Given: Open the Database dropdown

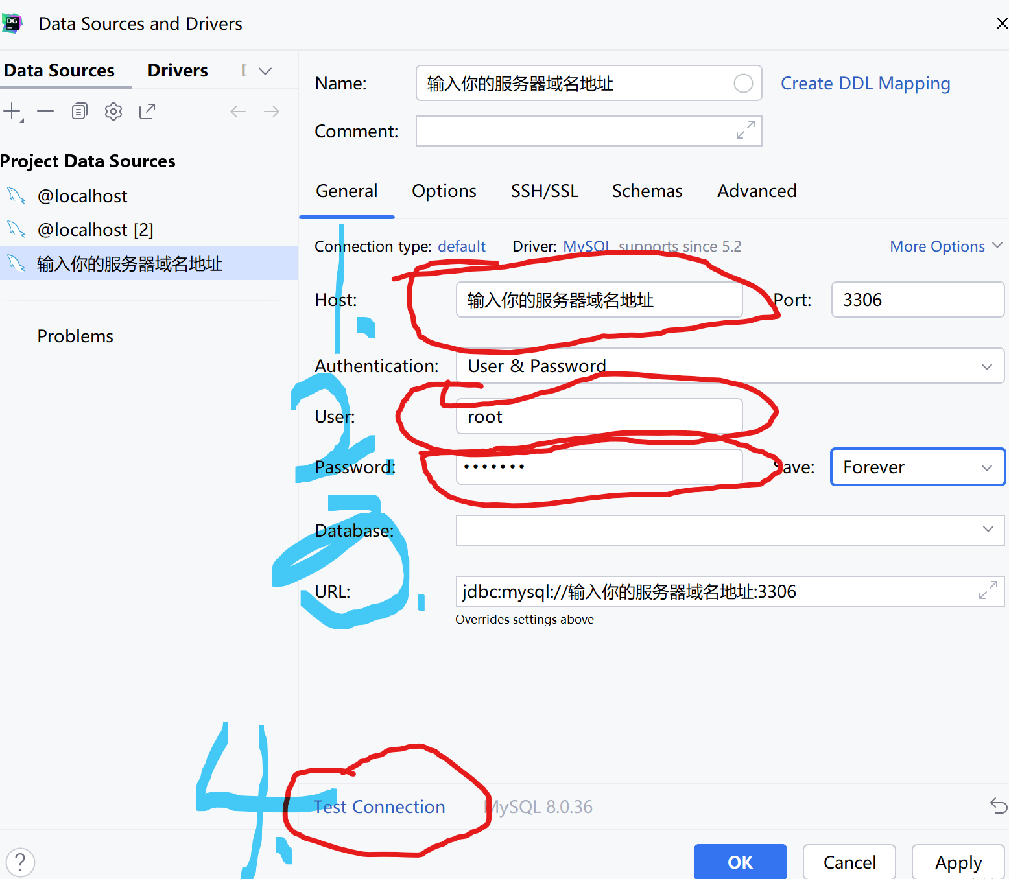Looking at the screenshot, I should point(730,530).
